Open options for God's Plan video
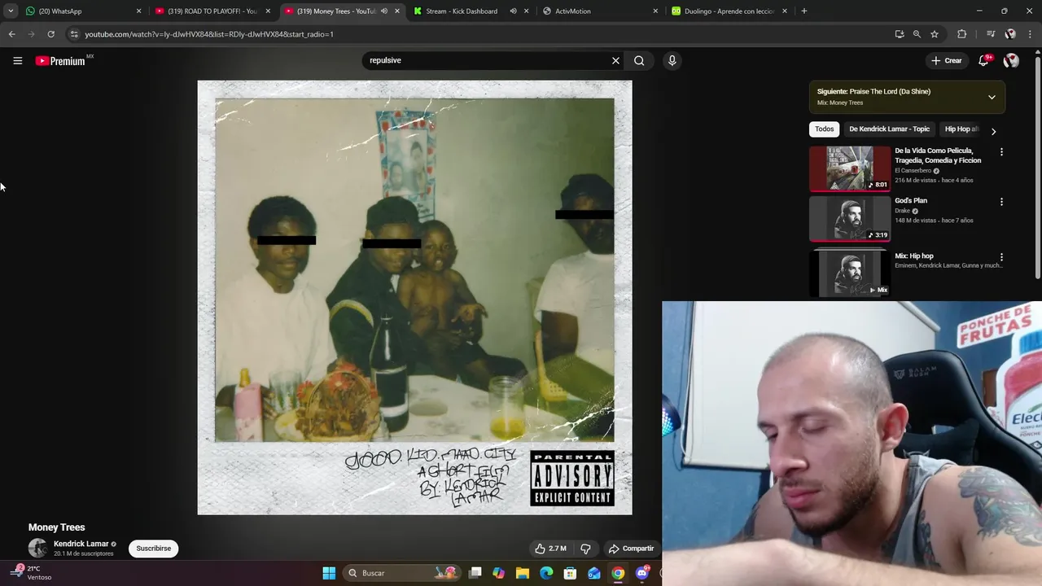The width and height of the screenshot is (1042, 586). click(x=1001, y=202)
